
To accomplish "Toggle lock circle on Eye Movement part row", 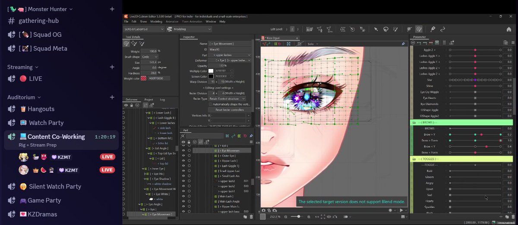I will point(190,151).
